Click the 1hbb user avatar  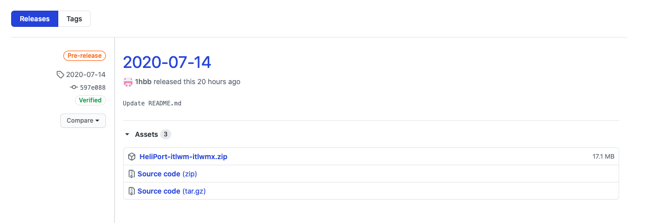click(x=128, y=82)
